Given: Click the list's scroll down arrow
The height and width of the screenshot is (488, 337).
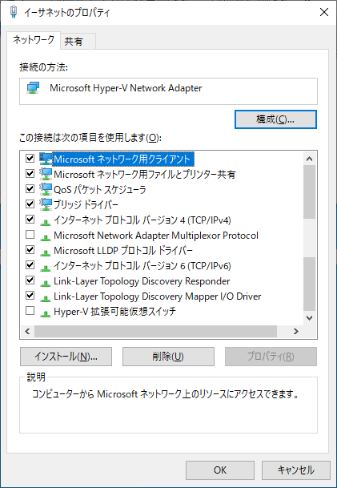Looking at the screenshot, I should point(309,318).
